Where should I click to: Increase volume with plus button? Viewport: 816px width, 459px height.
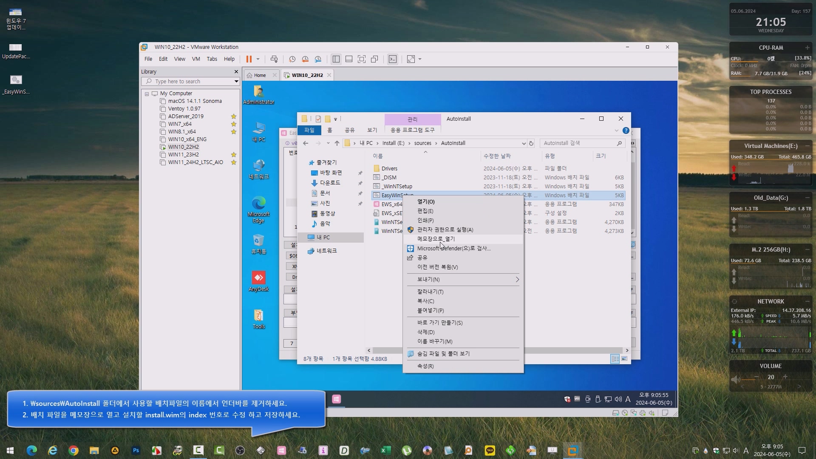click(x=785, y=377)
